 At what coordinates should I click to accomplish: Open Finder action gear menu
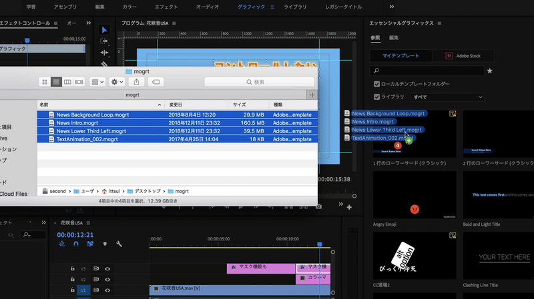(117, 82)
